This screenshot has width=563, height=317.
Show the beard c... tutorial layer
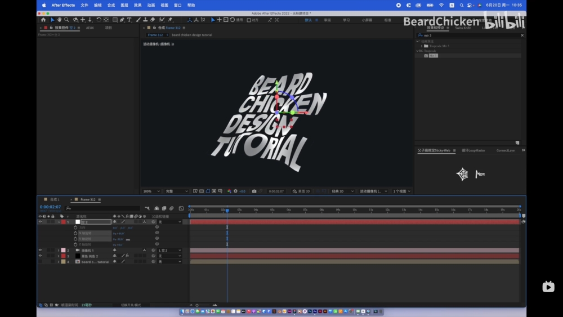point(40,262)
